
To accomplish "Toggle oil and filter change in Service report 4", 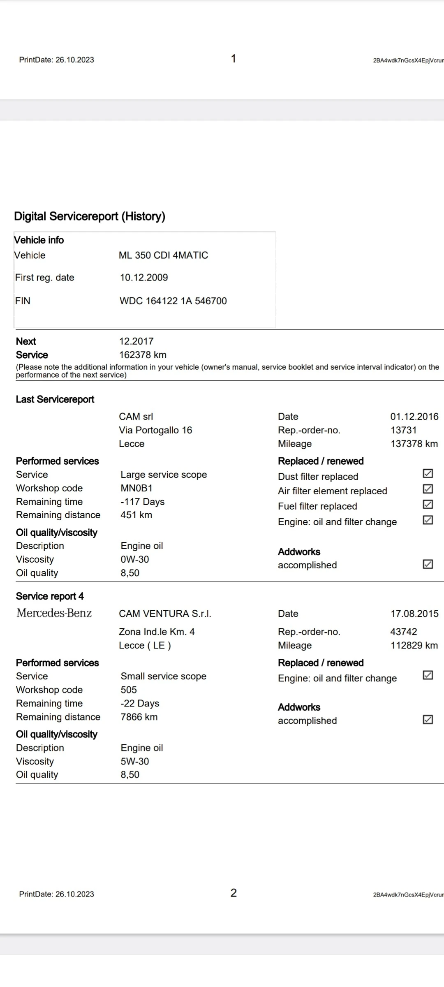I will click(x=428, y=675).
